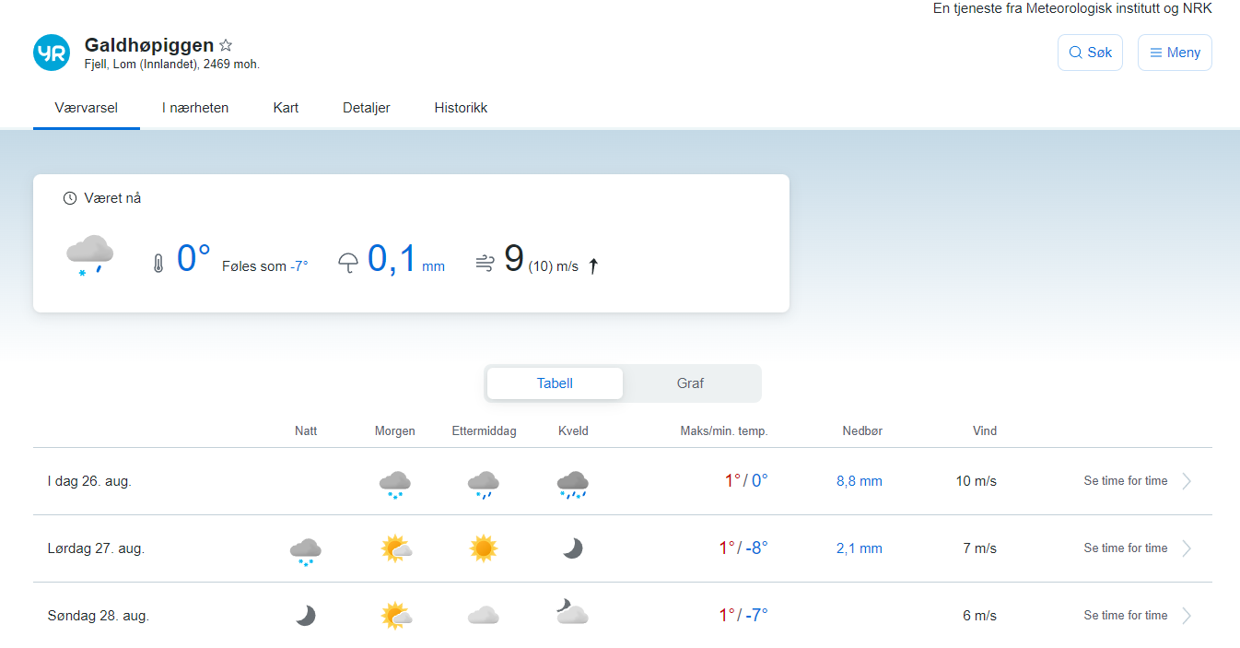Image resolution: width=1240 pixels, height=648 pixels.
Task: Click Saturday's Ettermiddag sun icon
Action: [x=483, y=549]
